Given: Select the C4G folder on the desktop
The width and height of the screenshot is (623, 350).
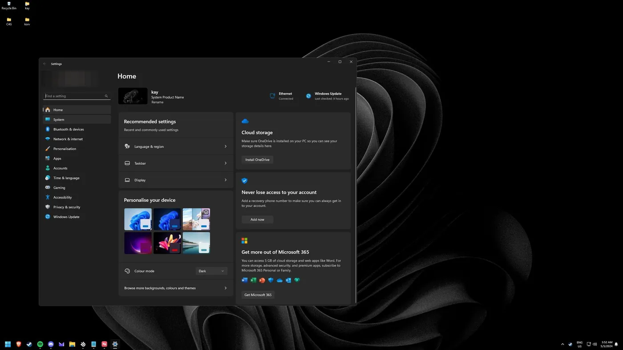Looking at the screenshot, I should click(x=9, y=22).
